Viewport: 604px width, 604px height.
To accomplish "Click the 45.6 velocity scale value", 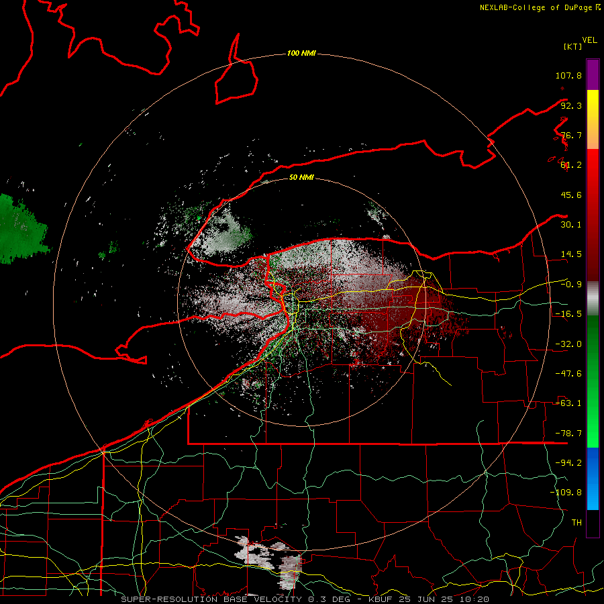I will tap(571, 195).
